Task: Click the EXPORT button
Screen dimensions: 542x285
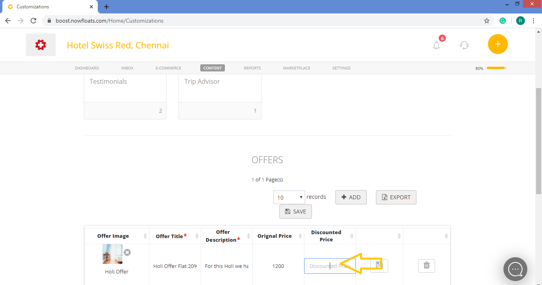Action: click(396, 197)
